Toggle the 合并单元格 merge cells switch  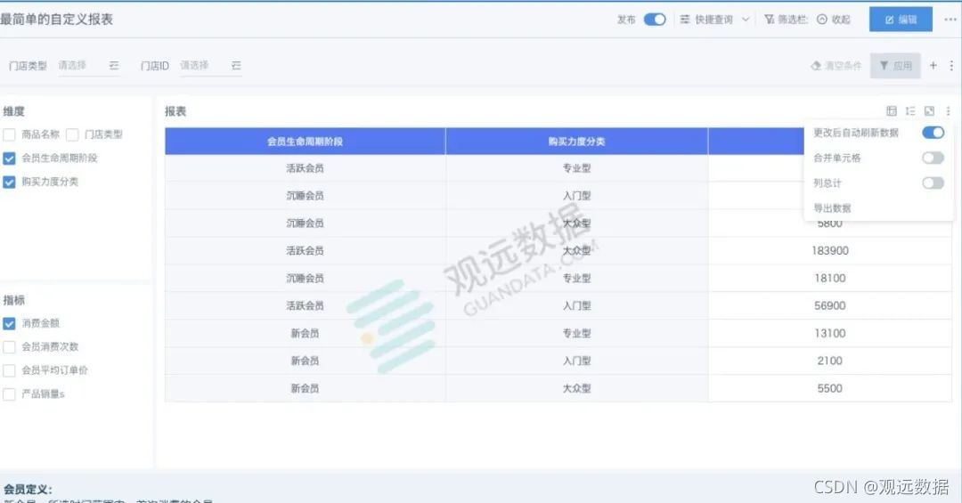tap(933, 158)
